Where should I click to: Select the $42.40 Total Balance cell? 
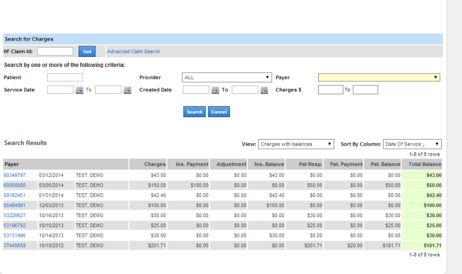422,195
